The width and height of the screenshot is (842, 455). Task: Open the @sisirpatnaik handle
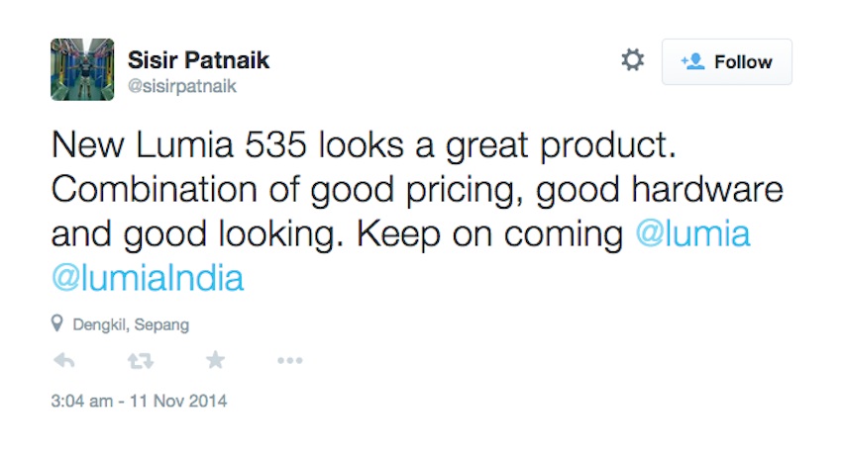[x=183, y=87]
